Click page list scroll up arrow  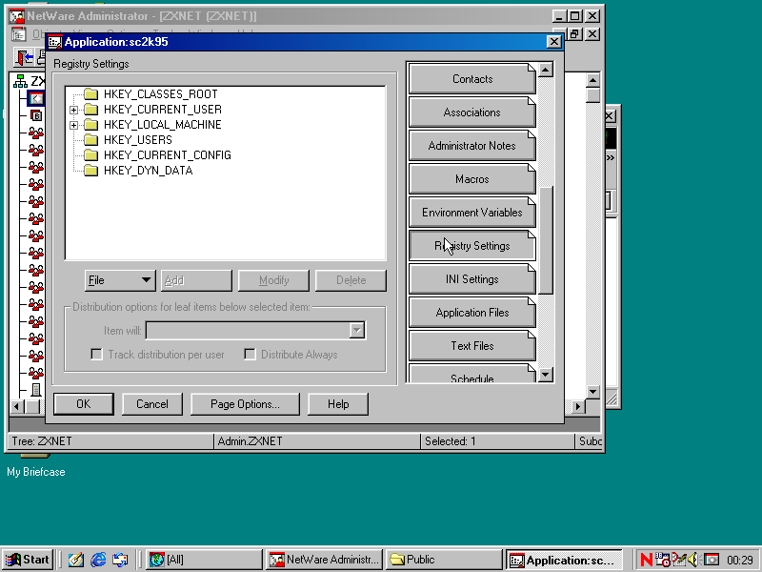[x=545, y=70]
